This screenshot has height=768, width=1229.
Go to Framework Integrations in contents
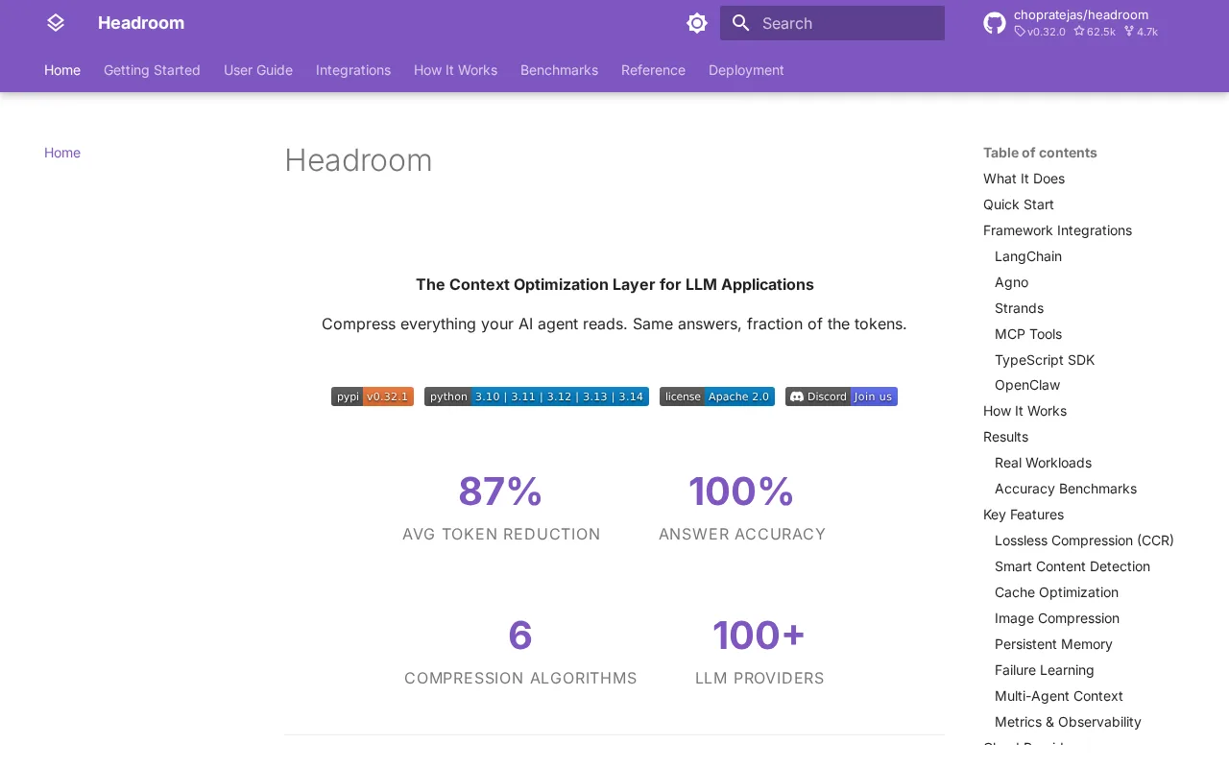point(1057,230)
